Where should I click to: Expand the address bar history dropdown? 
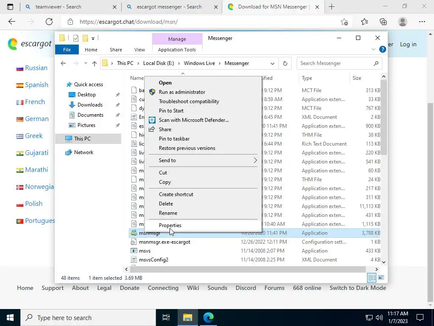pyautogui.click(x=273, y=64)
